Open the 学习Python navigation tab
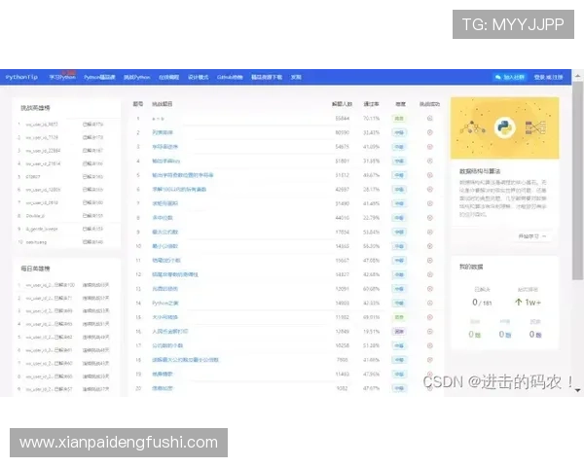 61,75
